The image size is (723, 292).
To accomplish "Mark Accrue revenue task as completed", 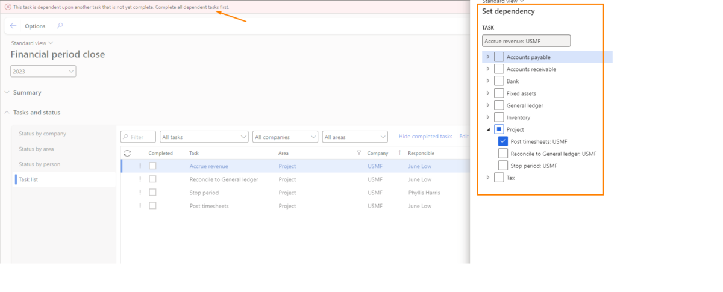I will pos(152,166).
